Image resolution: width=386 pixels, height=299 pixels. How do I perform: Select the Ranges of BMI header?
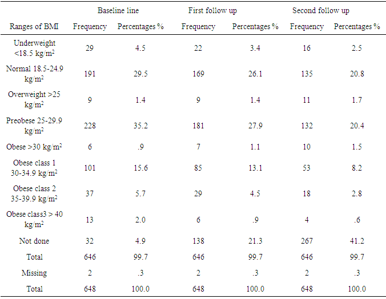[34, 26]
